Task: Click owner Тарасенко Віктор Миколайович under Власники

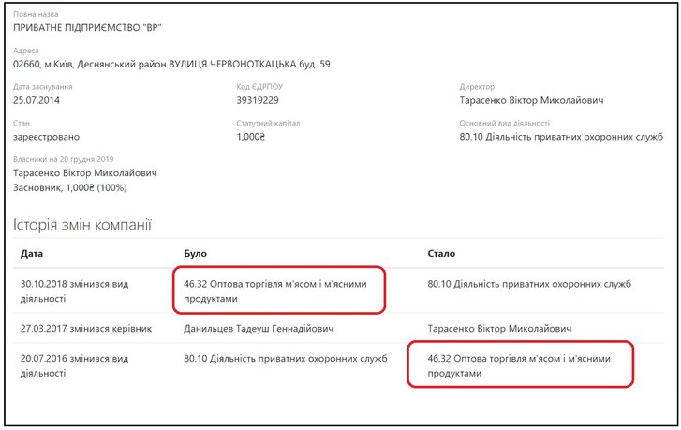Action: [x=85, y=173]
